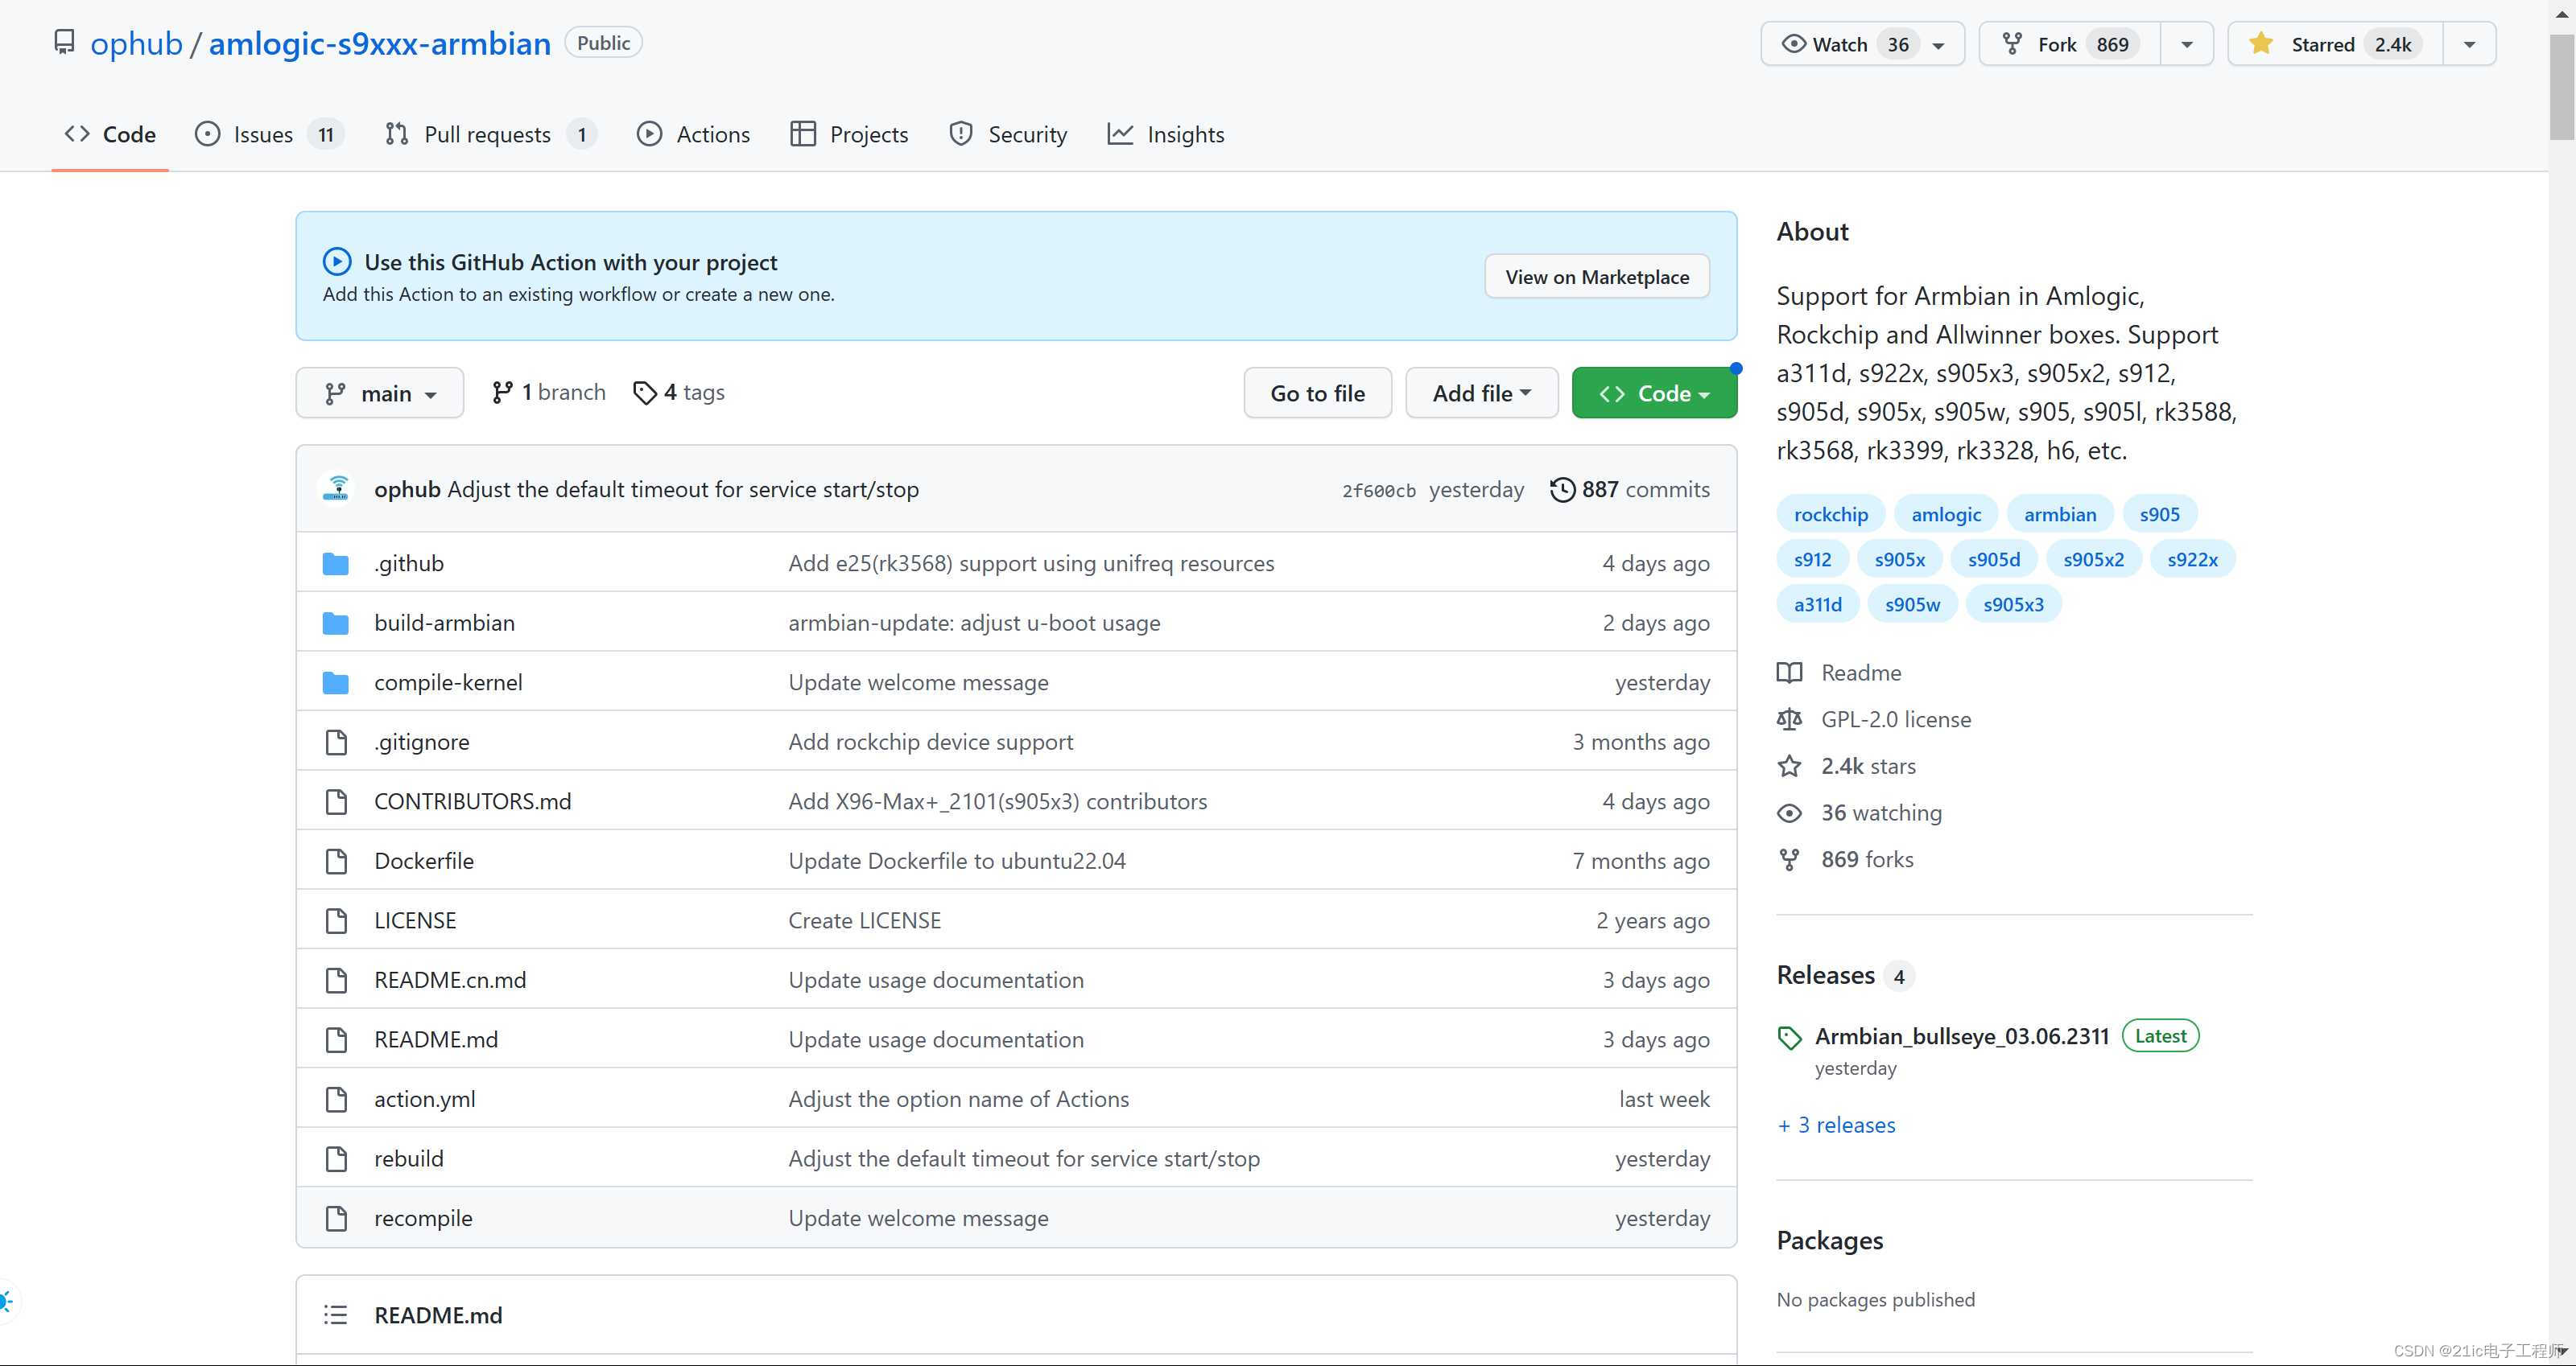Click the .github folder icon
Screen dimensions: 2576x1366
pos(336,564)
